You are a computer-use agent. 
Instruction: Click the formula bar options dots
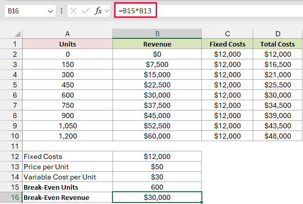coord(62,11)
